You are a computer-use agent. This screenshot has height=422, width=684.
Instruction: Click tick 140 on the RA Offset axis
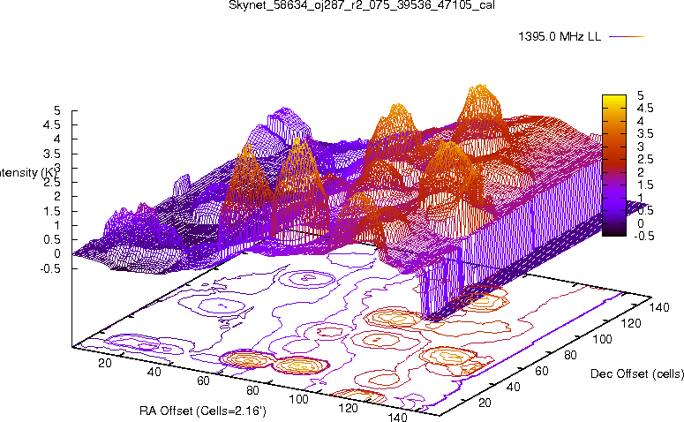coord(397,417)
